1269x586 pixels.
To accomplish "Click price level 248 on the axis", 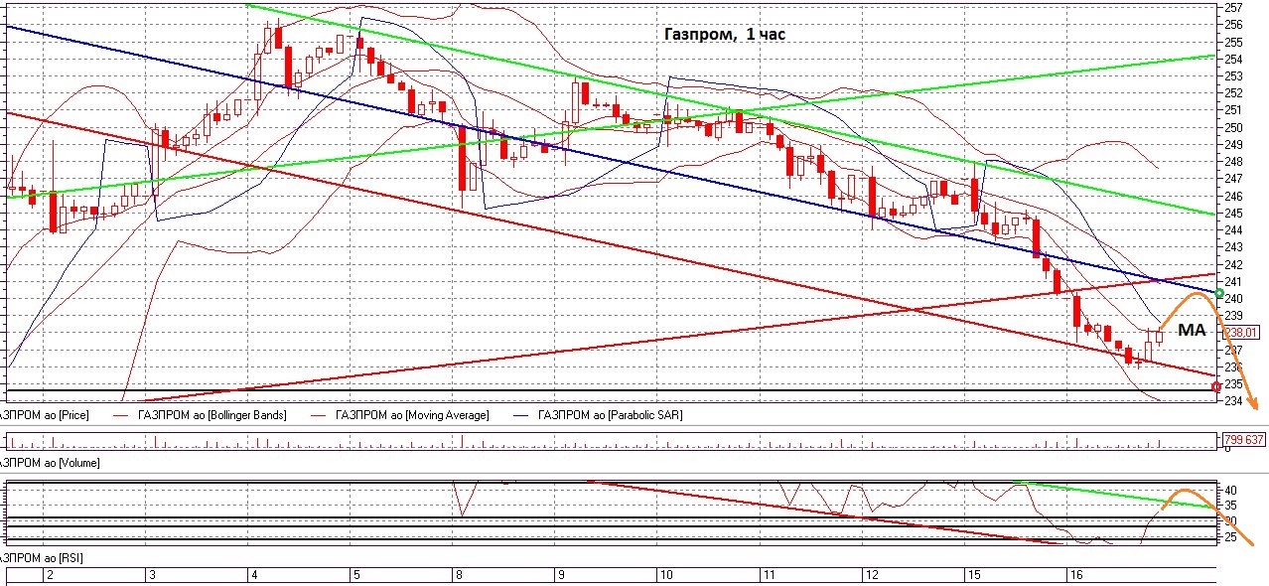I will click(x=1233, y=161).
